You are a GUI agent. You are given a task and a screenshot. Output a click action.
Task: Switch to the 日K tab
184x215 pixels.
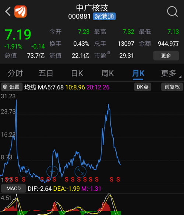tap(77, 73)
